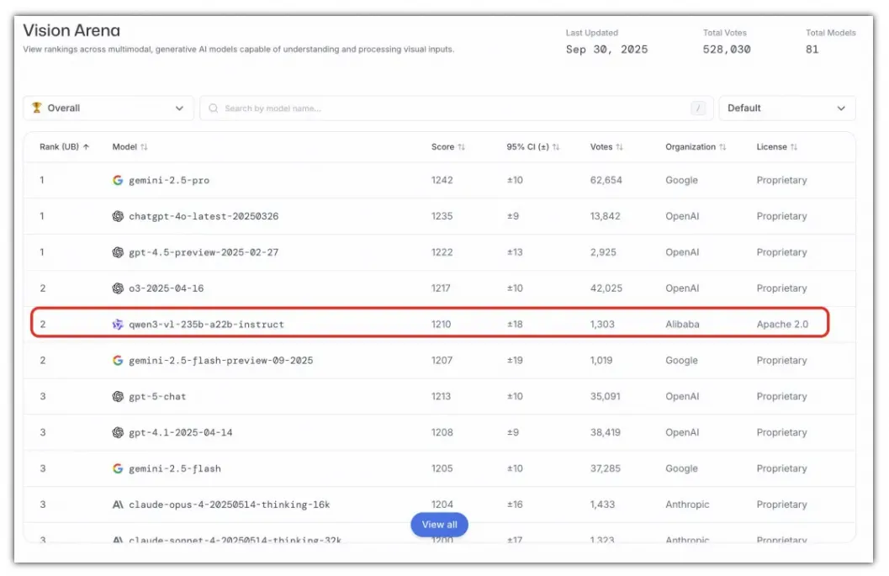Click the Google logo beside gemini-2.5-flash row
889x576 pixels.
pos(118,468)
